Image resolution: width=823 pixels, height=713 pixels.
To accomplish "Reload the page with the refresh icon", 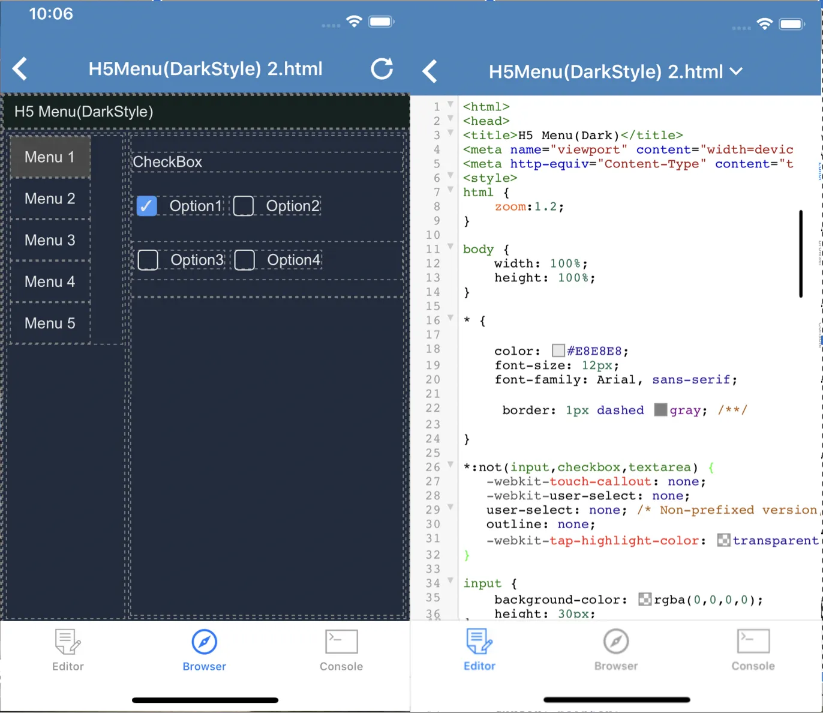I will [382, 69].
